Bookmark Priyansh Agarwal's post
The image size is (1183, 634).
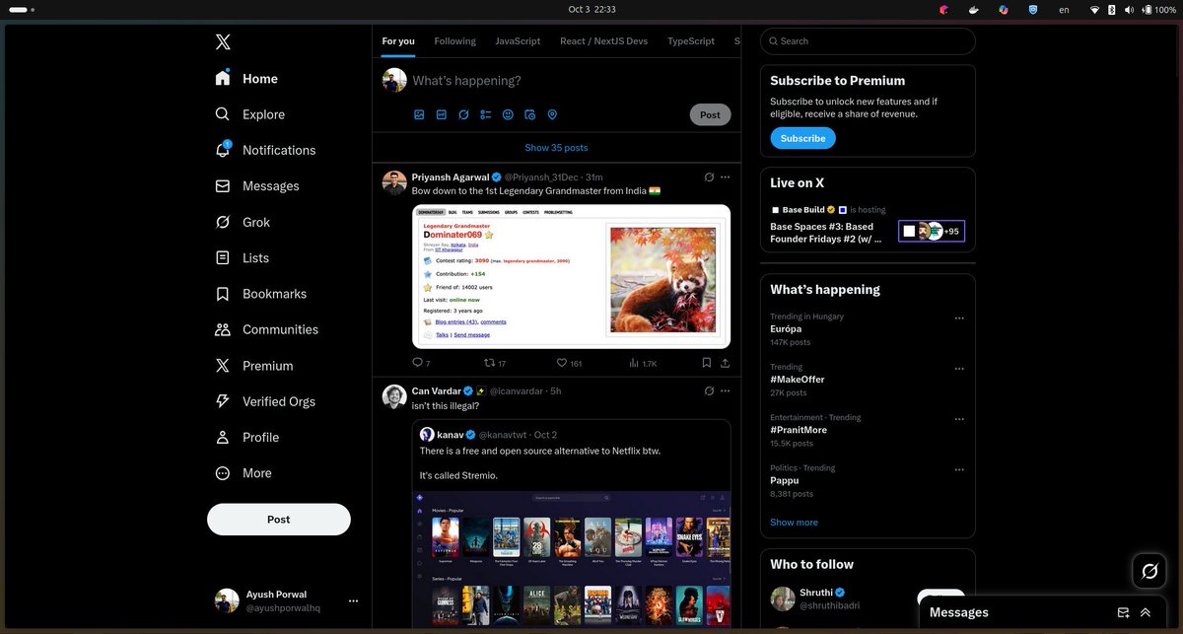[707, 363]
